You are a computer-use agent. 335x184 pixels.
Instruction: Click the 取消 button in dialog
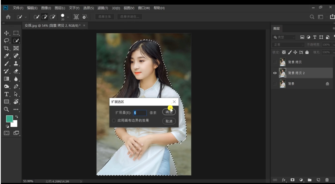[x=169, y=121]
